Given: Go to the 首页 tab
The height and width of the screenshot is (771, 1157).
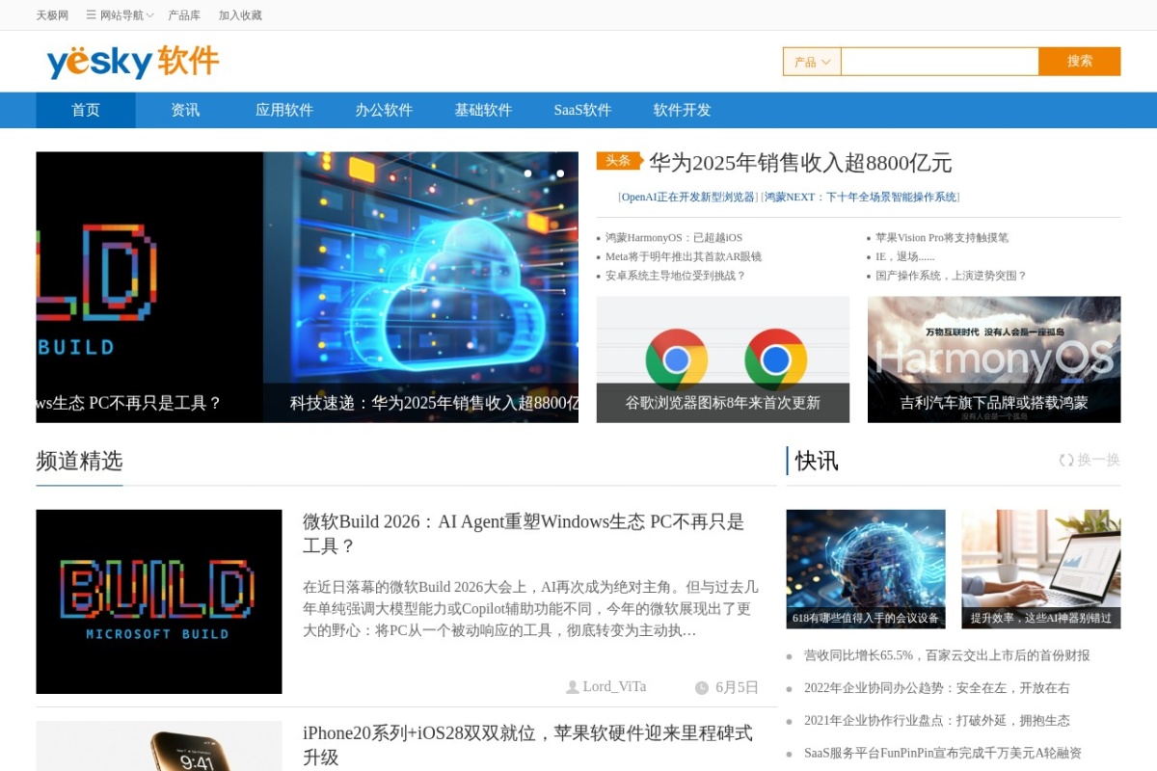Looking at the screenshot, I should click(x=86, y=110).
